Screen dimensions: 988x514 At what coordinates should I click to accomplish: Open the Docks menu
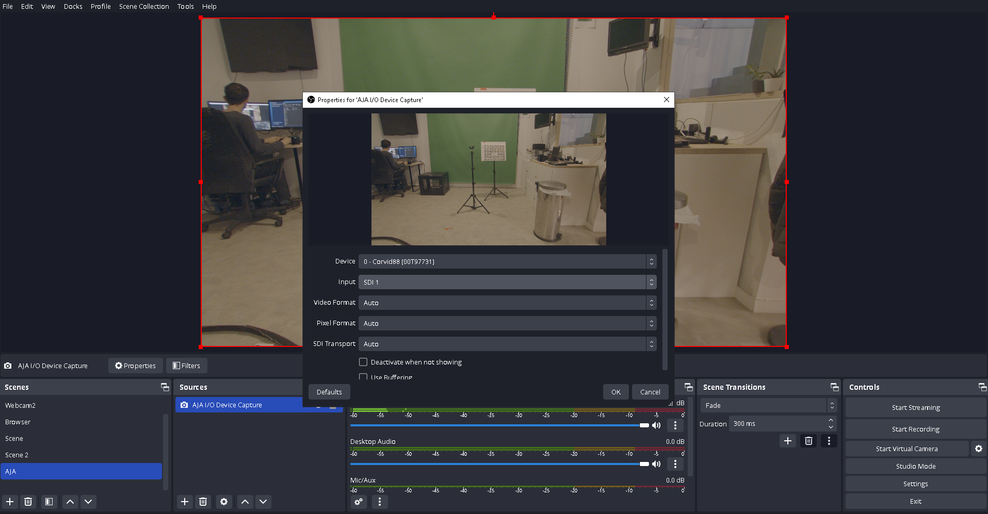tap(73, 6)
